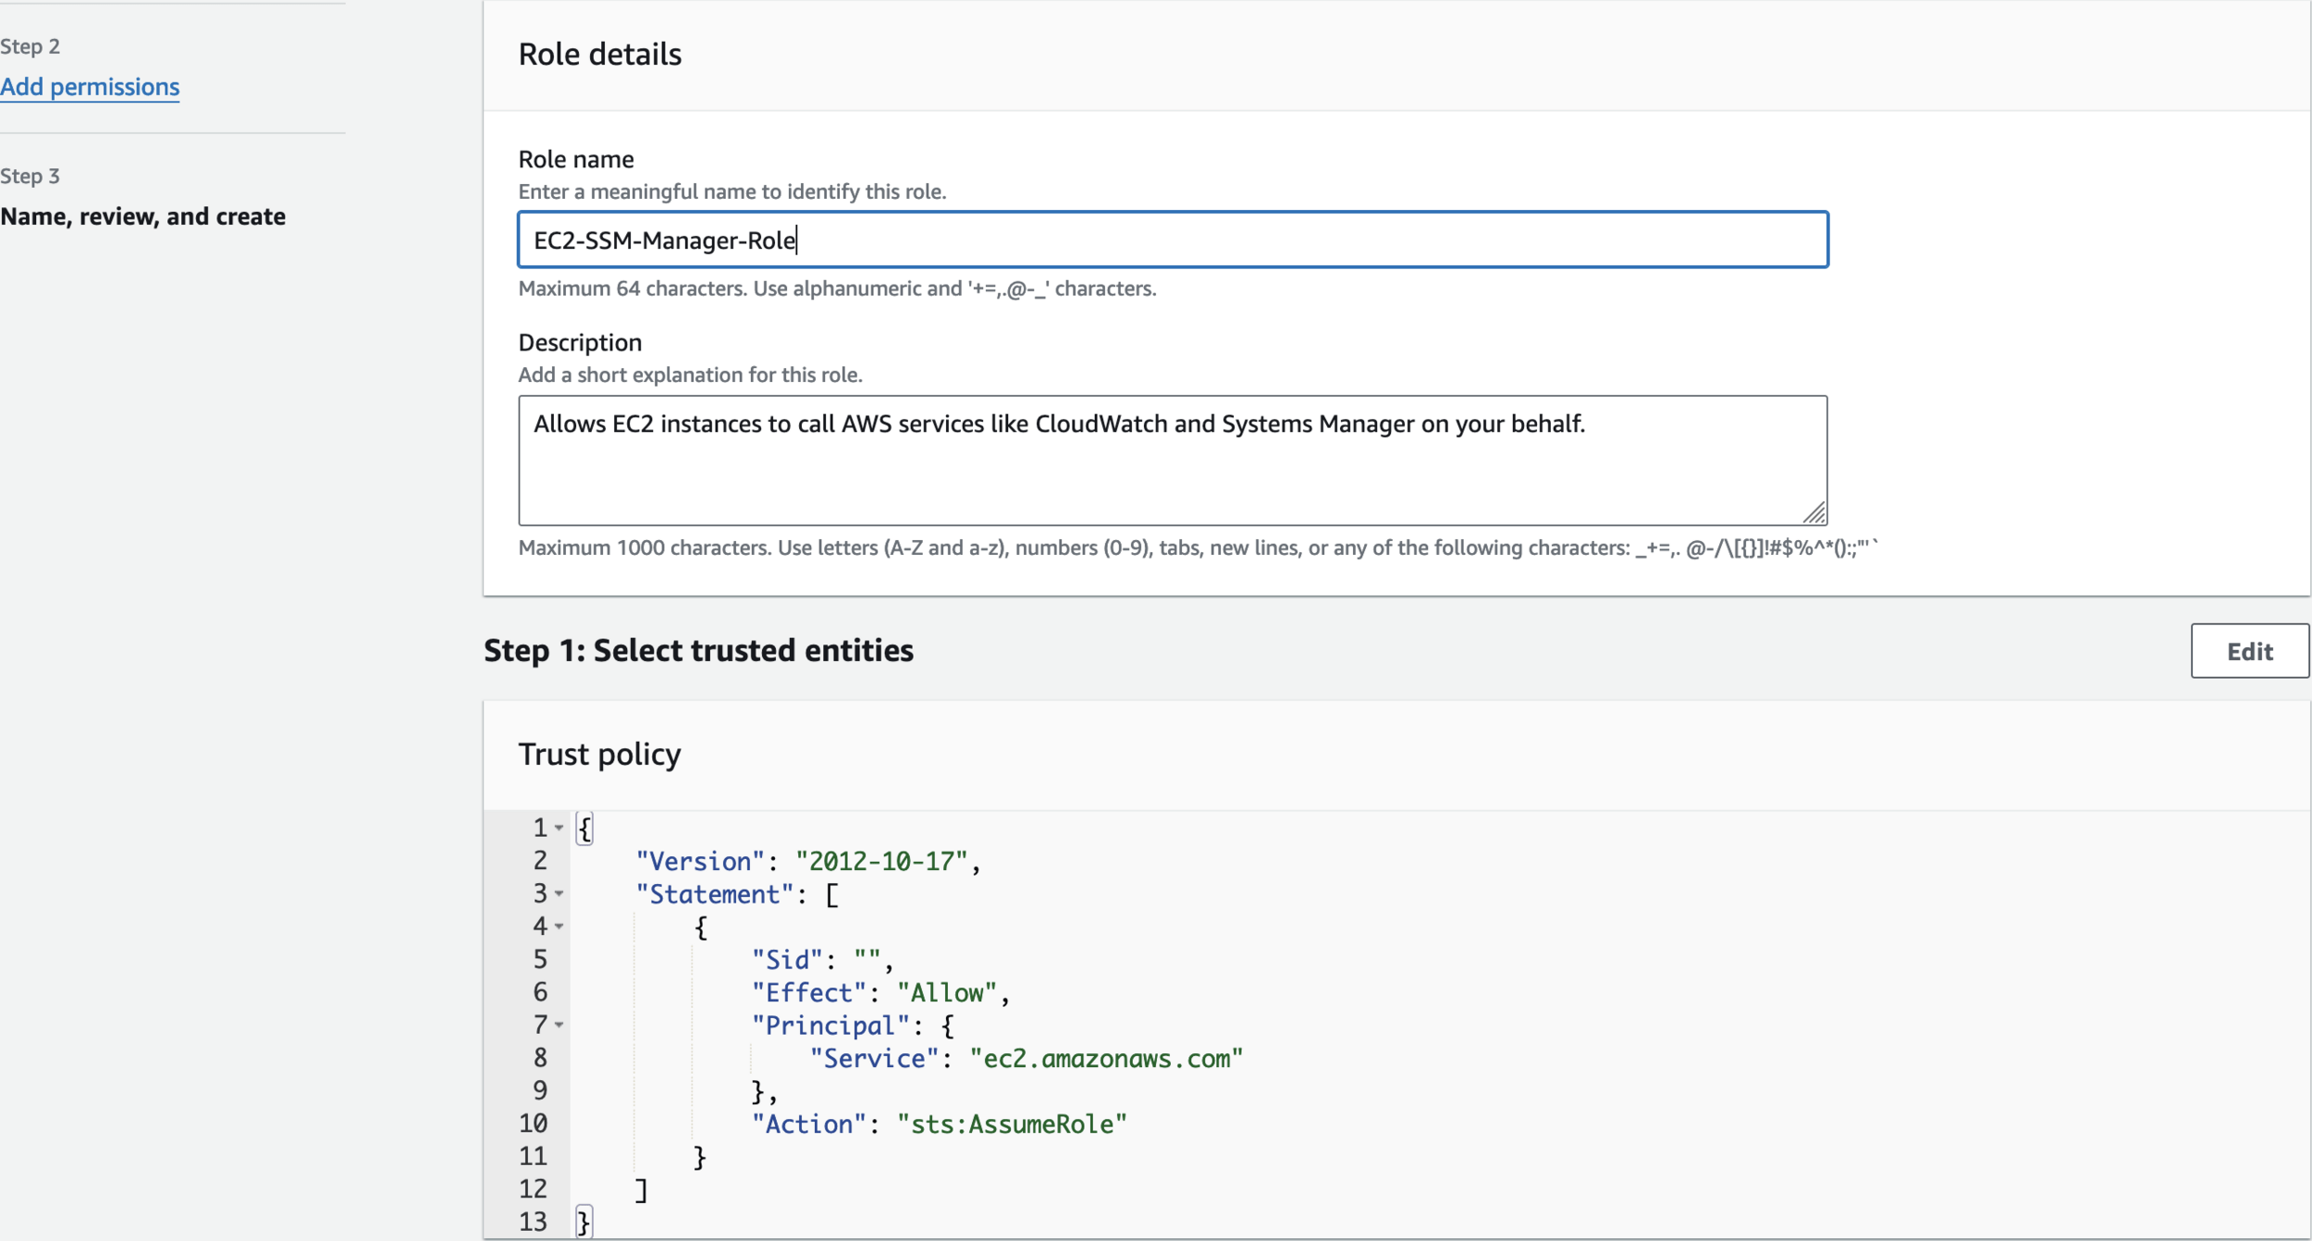Collapse the statement object on line 4

coord(560,927)
